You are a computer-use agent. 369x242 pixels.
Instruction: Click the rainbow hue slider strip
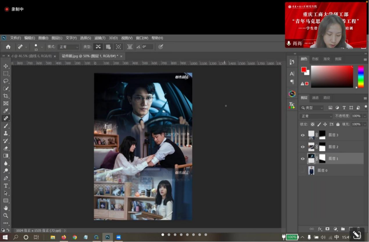tap(361, 77)
